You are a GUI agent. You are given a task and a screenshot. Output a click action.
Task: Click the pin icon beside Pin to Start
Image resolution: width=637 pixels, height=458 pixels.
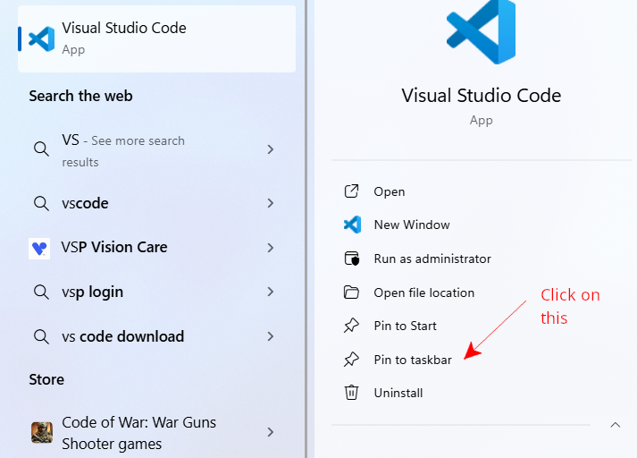[351, 326]
